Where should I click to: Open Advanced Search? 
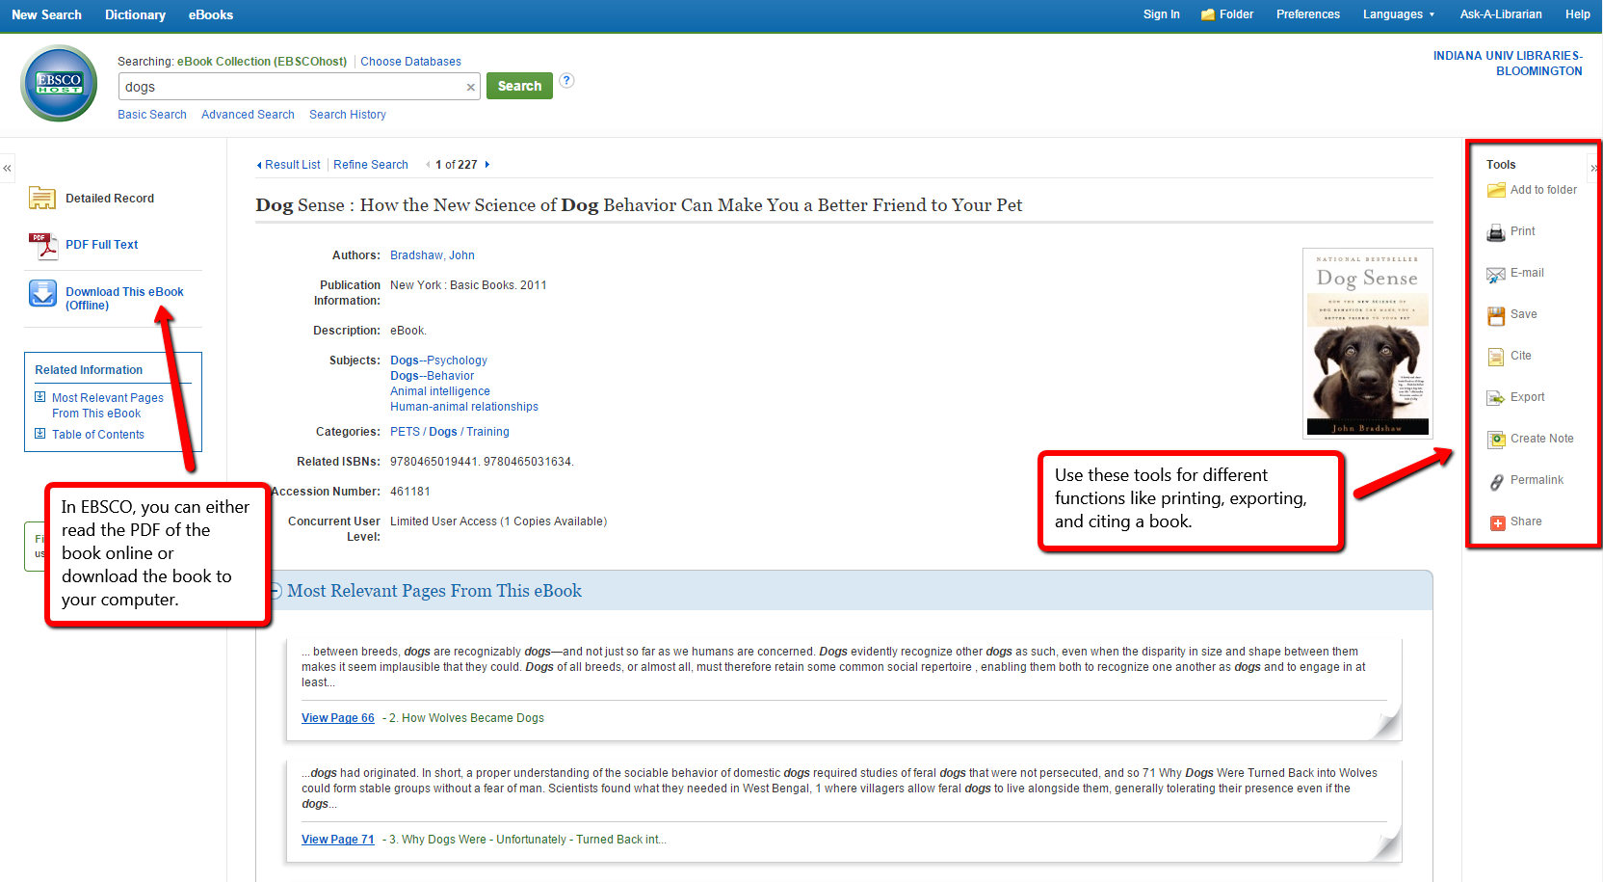248,115
